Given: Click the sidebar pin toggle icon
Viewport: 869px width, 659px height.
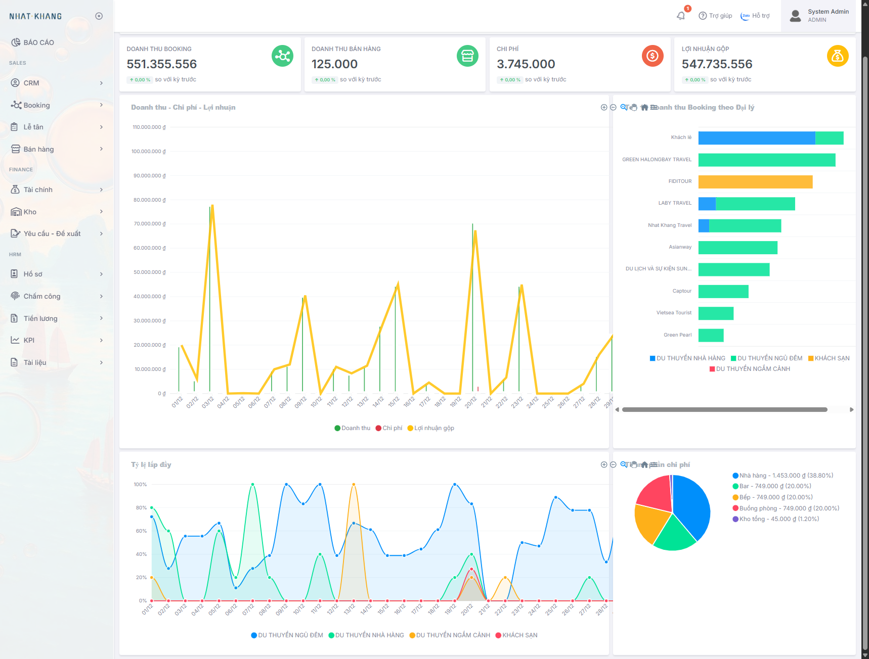Looking at the screenshot, I should click(x=99, y=16).
